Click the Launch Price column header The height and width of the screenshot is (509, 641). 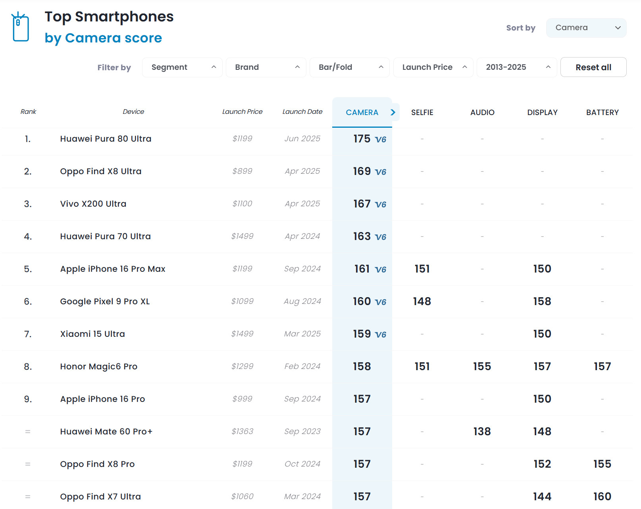(242, 112)
